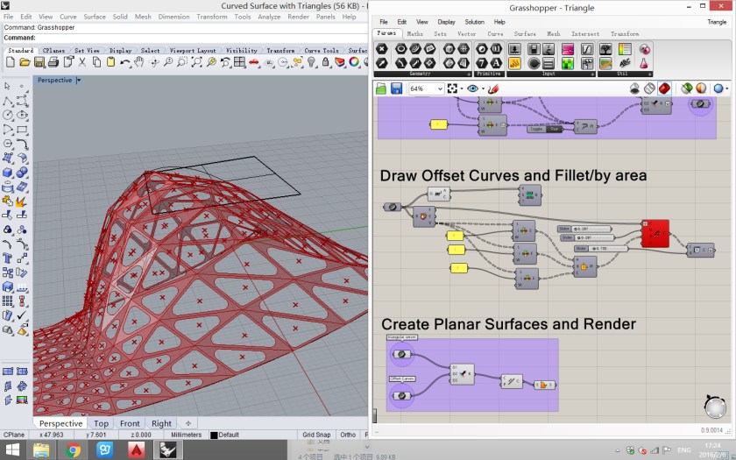Click the Rhino Print icon
Screen dimensions: 736x460
pos(53,62)
